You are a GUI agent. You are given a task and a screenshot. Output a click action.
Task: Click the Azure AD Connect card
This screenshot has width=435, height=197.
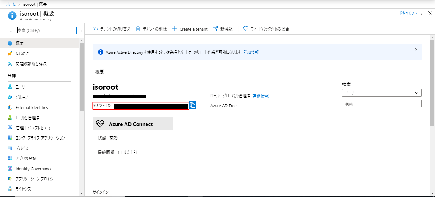(133, 149)
